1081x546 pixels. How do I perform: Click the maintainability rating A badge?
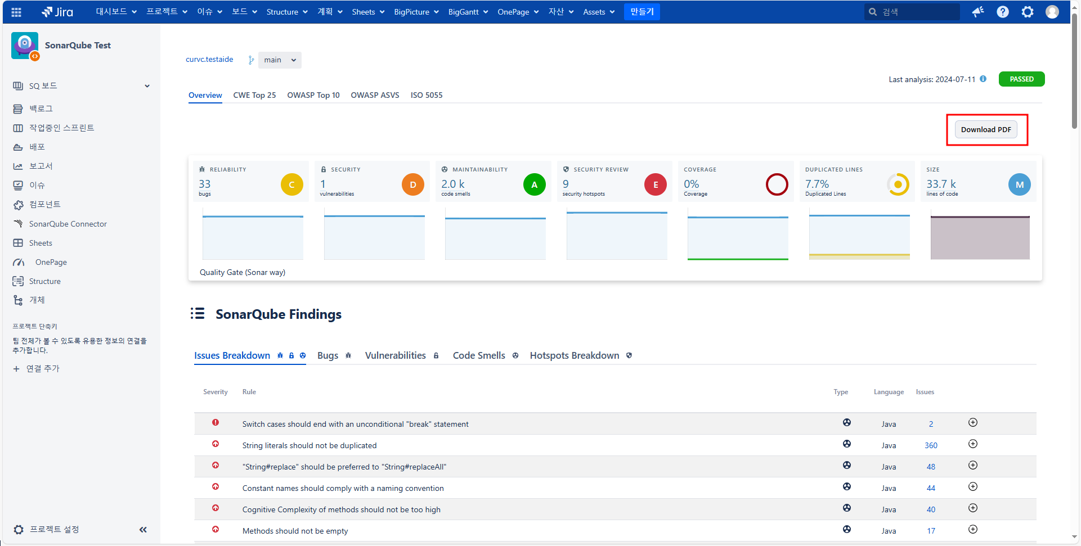click(535, 184)
